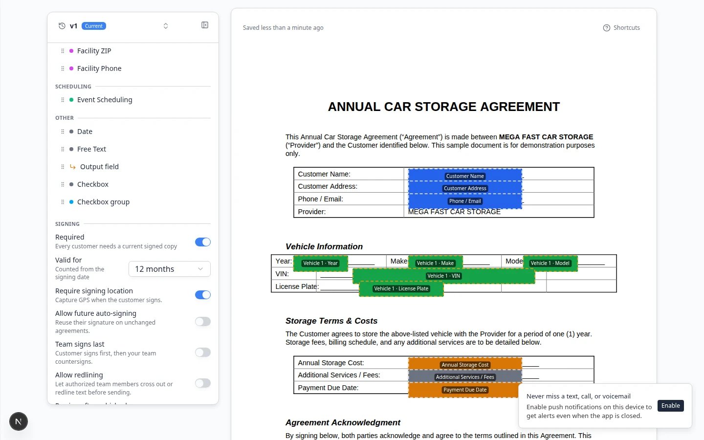This screenshot has width=704, height=440.
Task: Click the drag handle beside Output field
Action: coord(63,167)
